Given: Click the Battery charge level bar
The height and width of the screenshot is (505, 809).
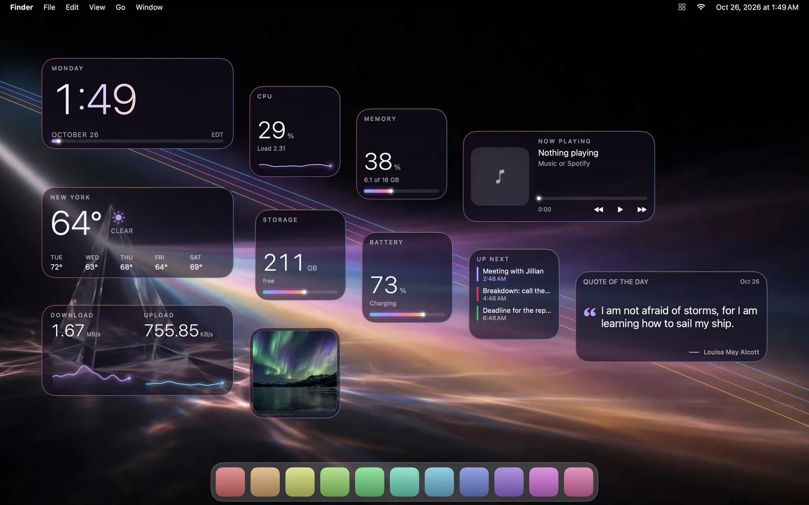Looking at the screenshot, I should [x=407, y=314].
